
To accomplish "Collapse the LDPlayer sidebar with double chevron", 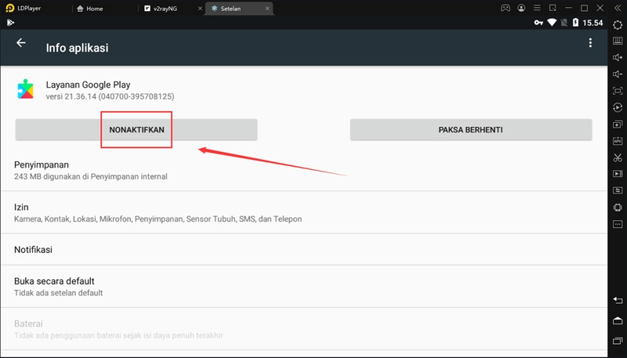I will [x=618, y=8].
